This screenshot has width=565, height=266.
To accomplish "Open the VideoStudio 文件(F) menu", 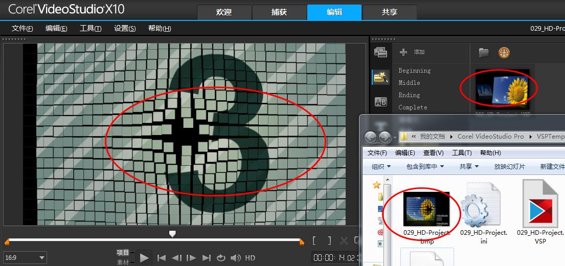I will point(22,29).
